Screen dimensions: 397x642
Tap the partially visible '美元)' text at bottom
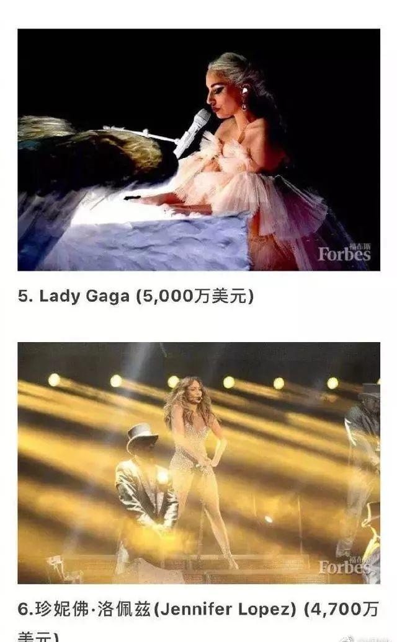38,636
